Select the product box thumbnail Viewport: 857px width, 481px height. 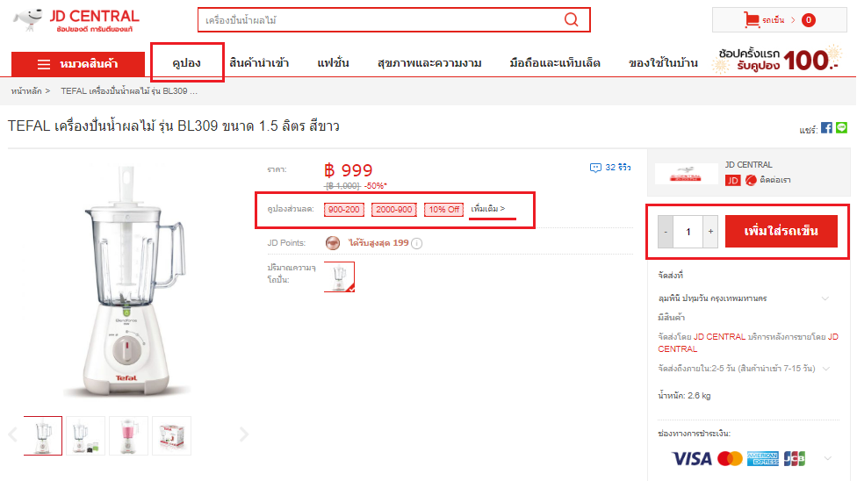tap(171, 435)
